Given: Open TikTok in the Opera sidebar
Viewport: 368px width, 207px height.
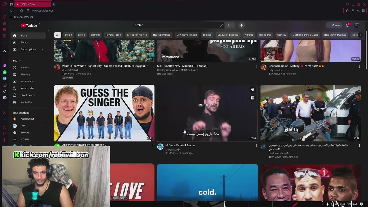Looking at the screenshot, I should pos(5,91).
